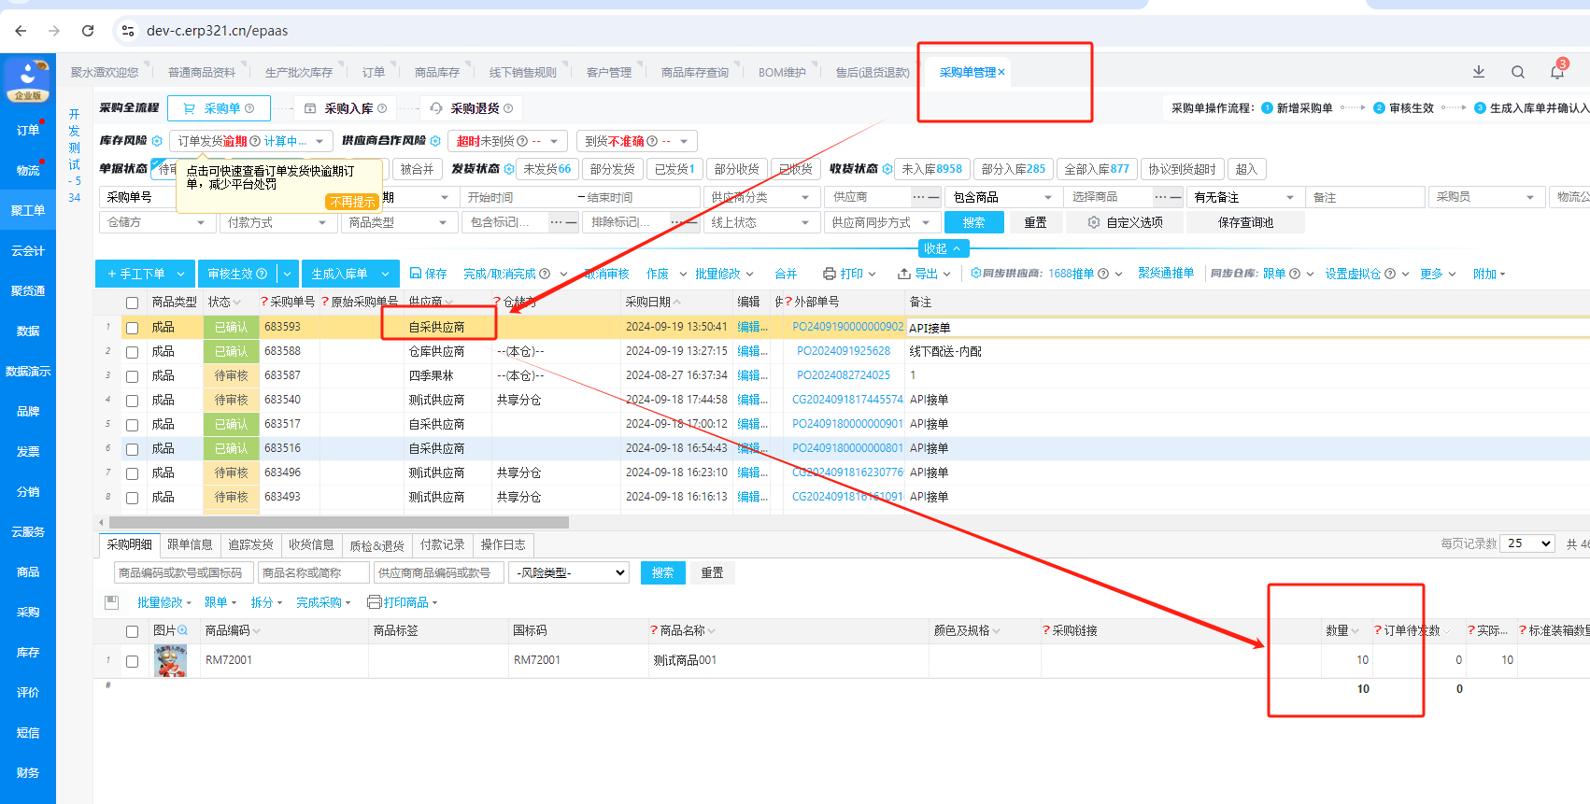The image size is (1590, 804).
Task: Open the 供应商同步方式 dropdown
Action: click(881, 222)
